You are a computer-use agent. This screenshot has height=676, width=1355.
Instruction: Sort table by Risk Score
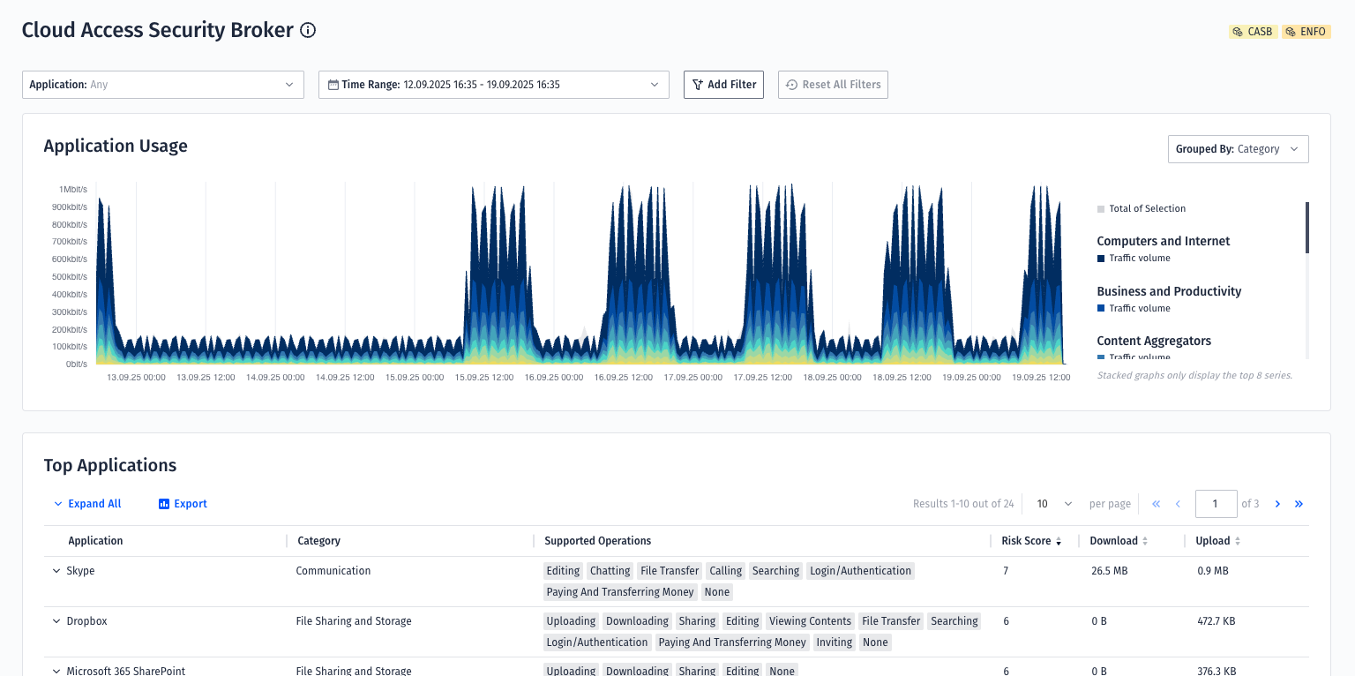[1031, 541]
